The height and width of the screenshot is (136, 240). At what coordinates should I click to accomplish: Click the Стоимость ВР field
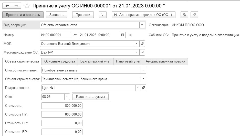[62, 132]
